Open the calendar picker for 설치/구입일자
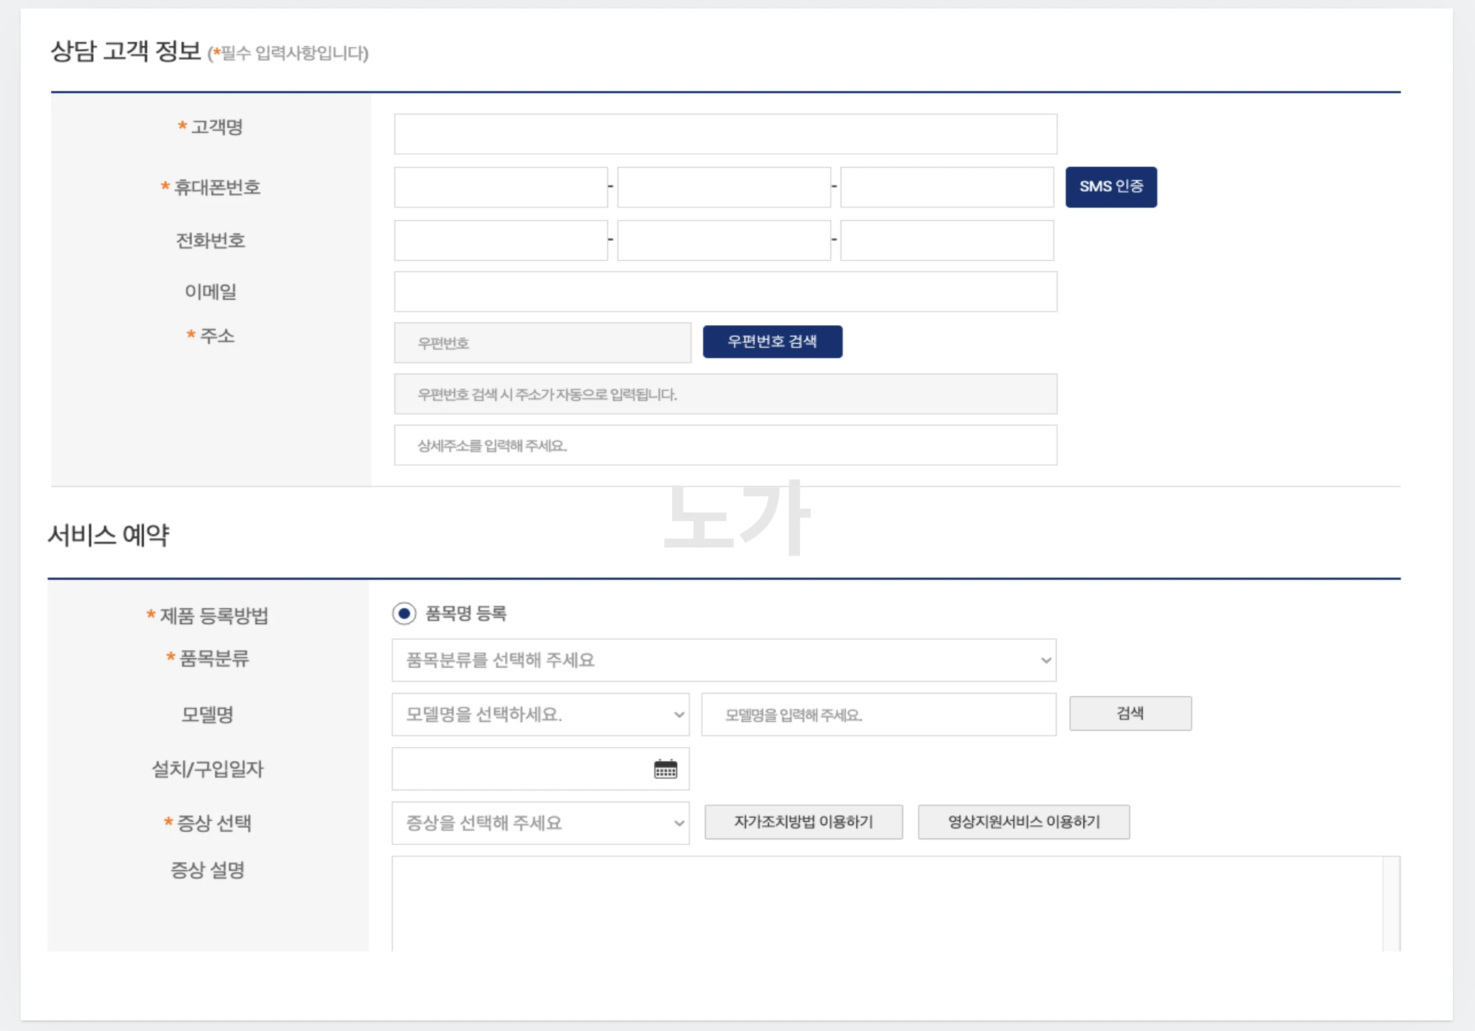This screenshot has height=1031, width=1475. (665, 768)
